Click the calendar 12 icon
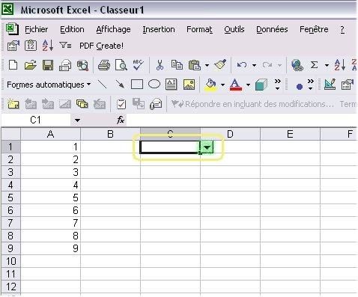The height and width of the screenshot is (297, 358). (x=31, y=46)
